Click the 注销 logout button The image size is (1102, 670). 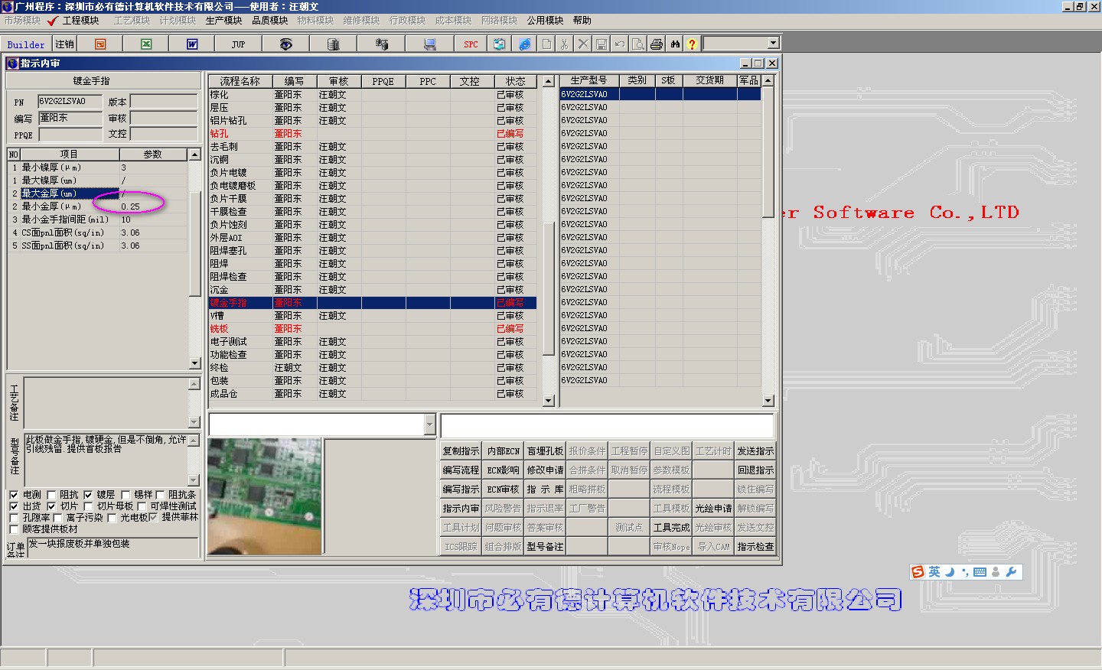click(65, 44)
